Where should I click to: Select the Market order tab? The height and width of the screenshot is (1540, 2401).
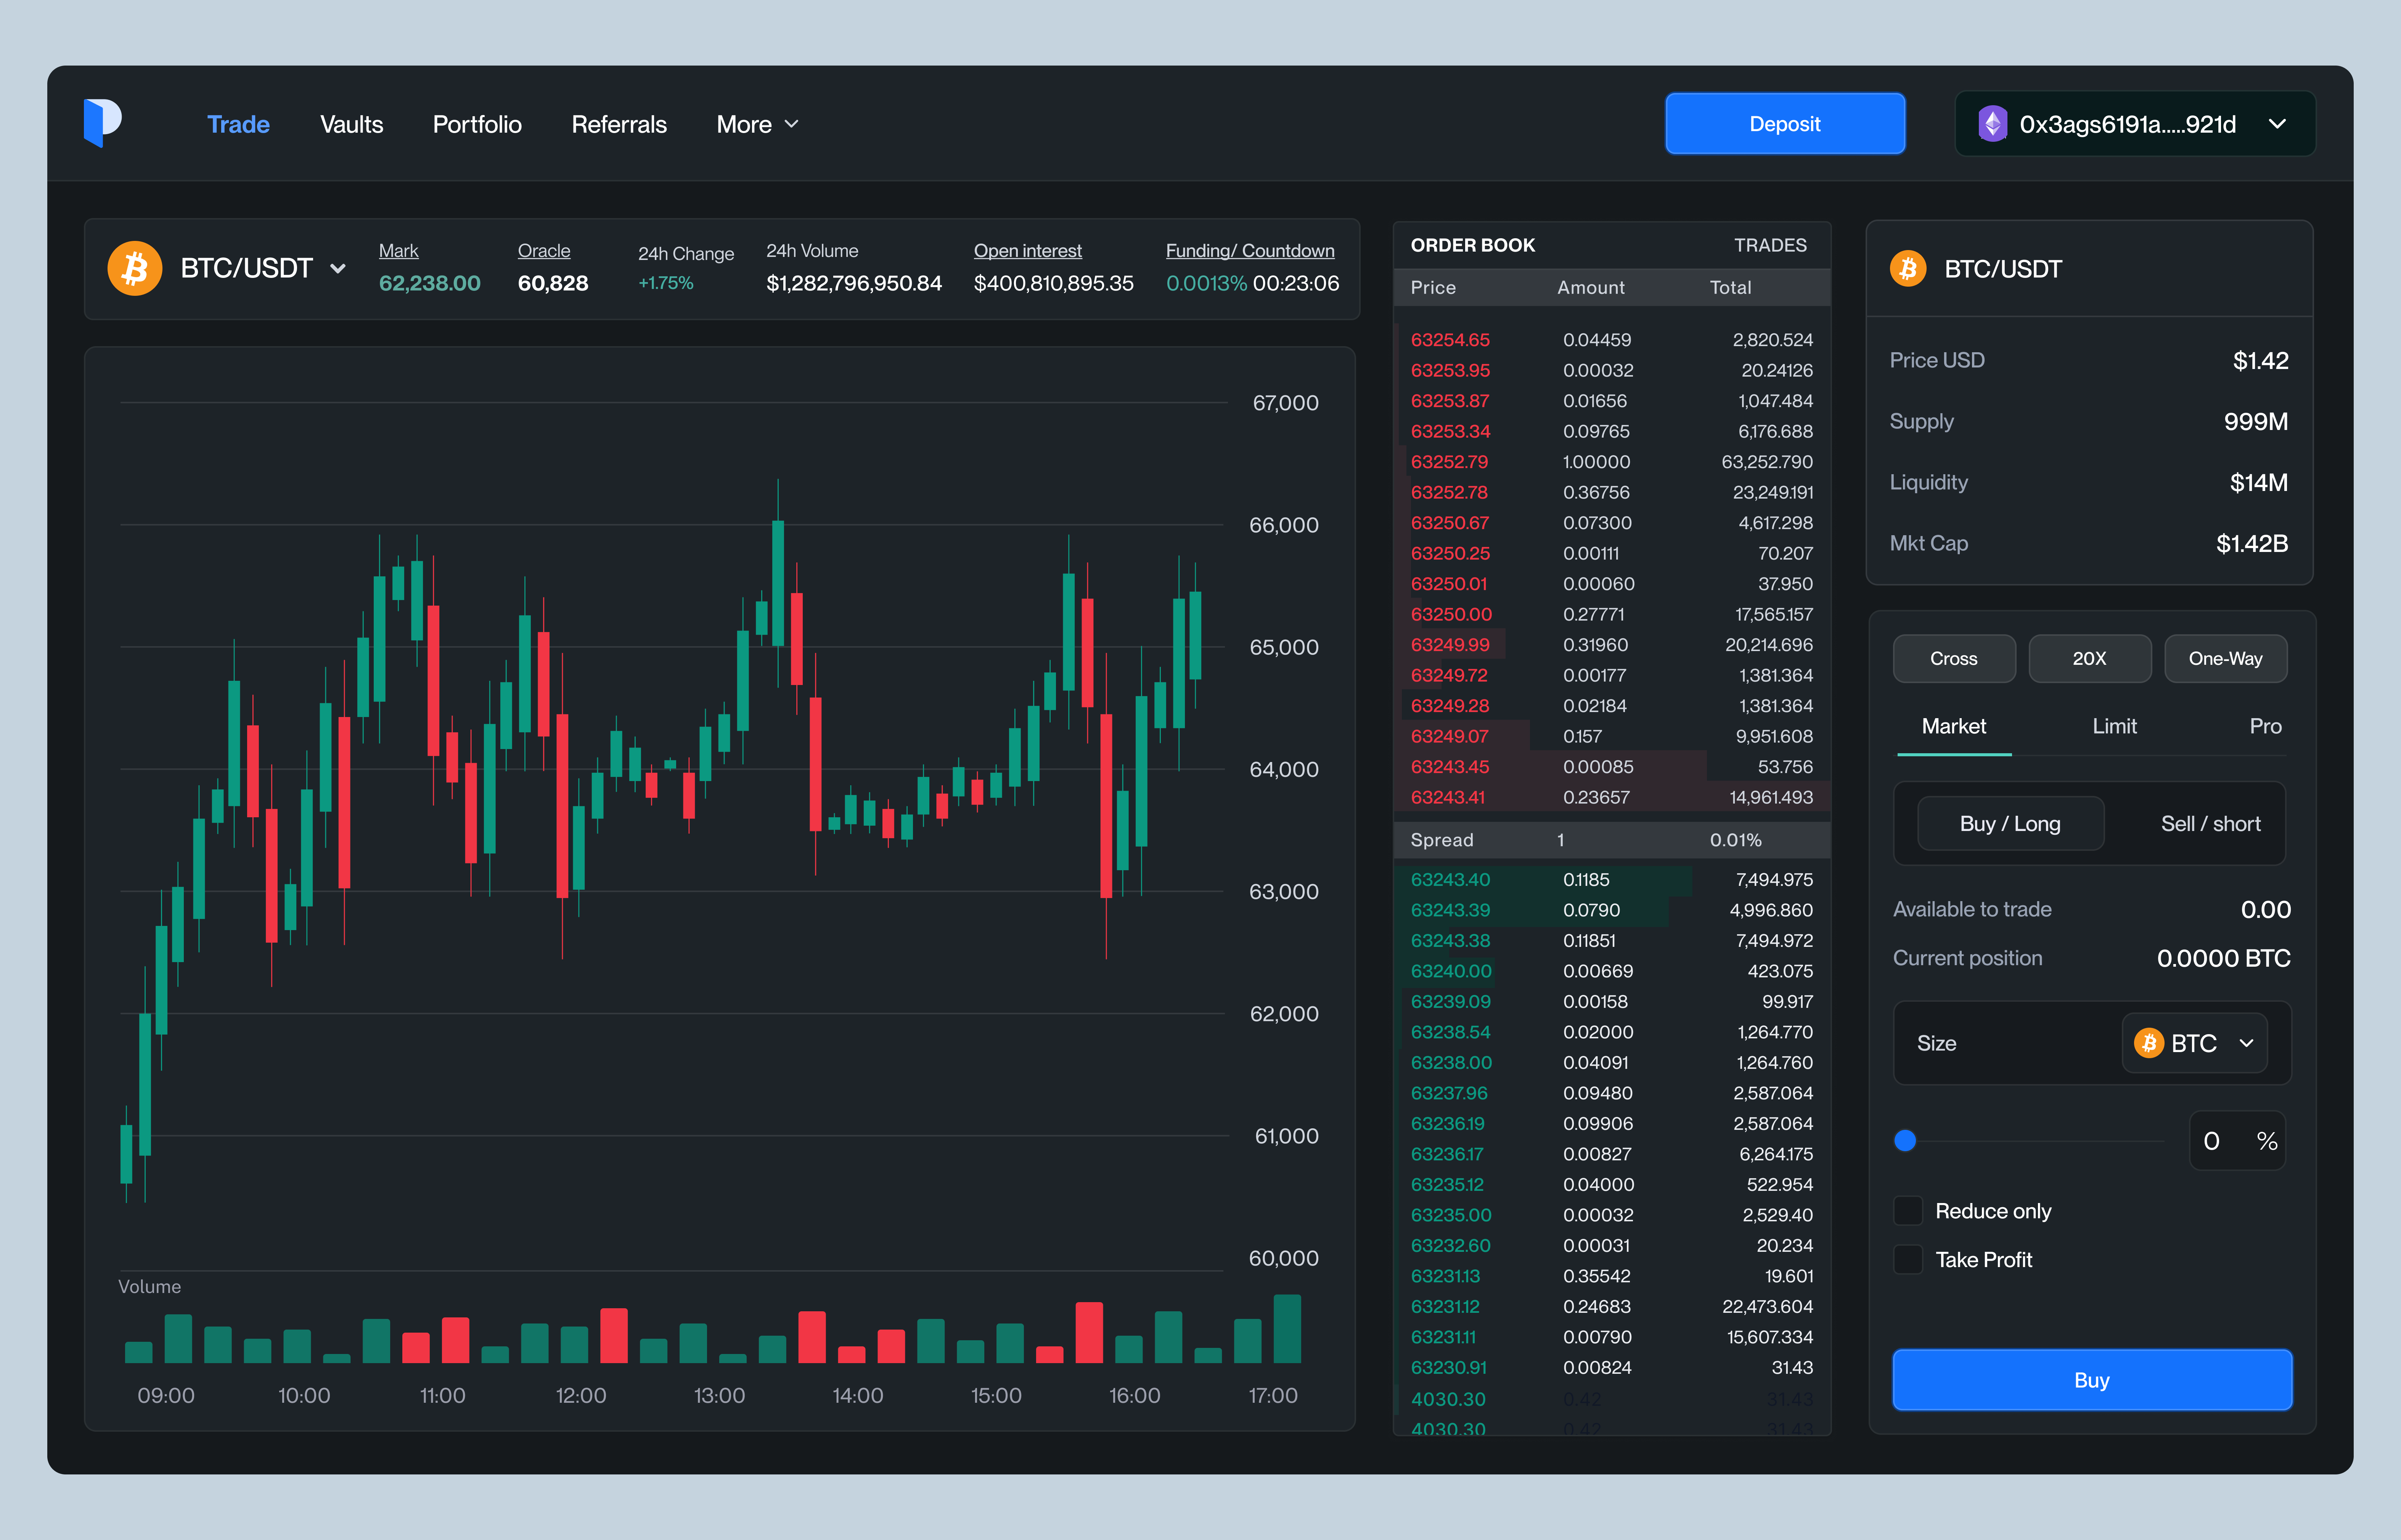1954,727
